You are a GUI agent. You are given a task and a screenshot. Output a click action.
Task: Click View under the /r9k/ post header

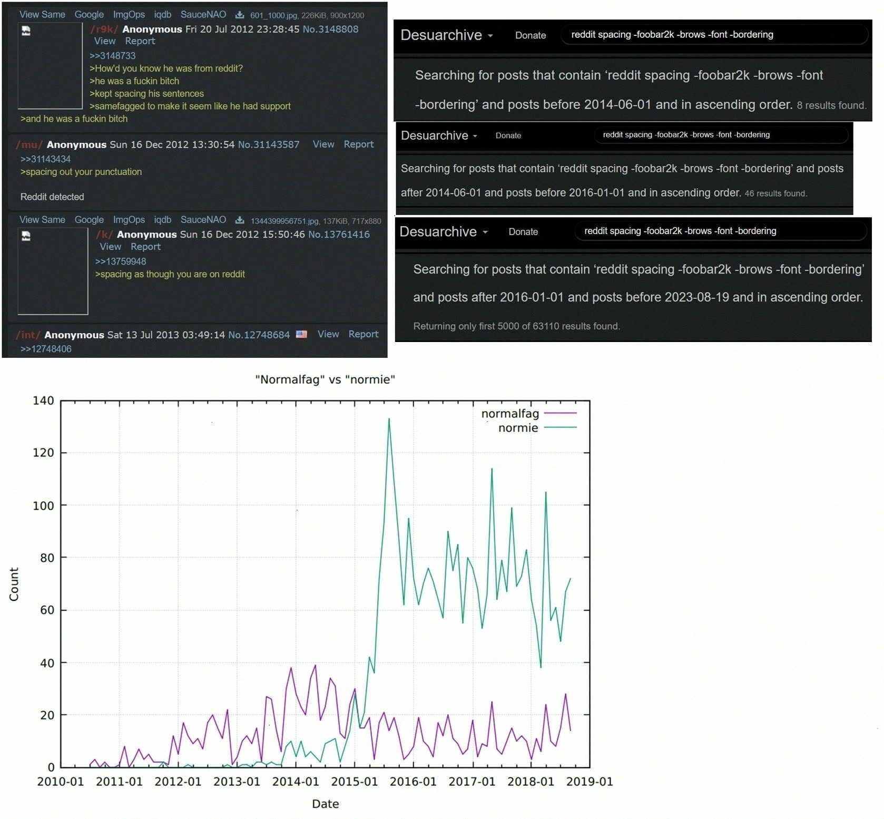click(105, 41)
